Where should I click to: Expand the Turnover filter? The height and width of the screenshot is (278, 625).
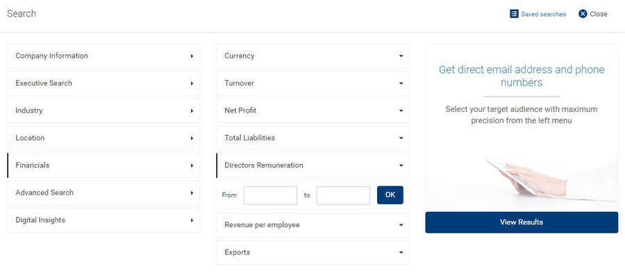(312, 83)
